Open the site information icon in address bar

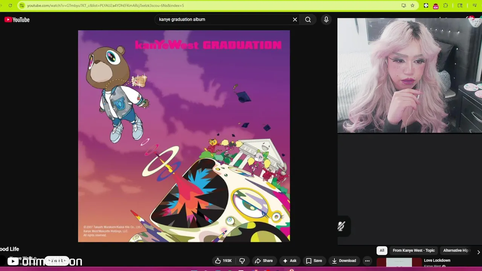pyautogui.click(x=21, y=6)
